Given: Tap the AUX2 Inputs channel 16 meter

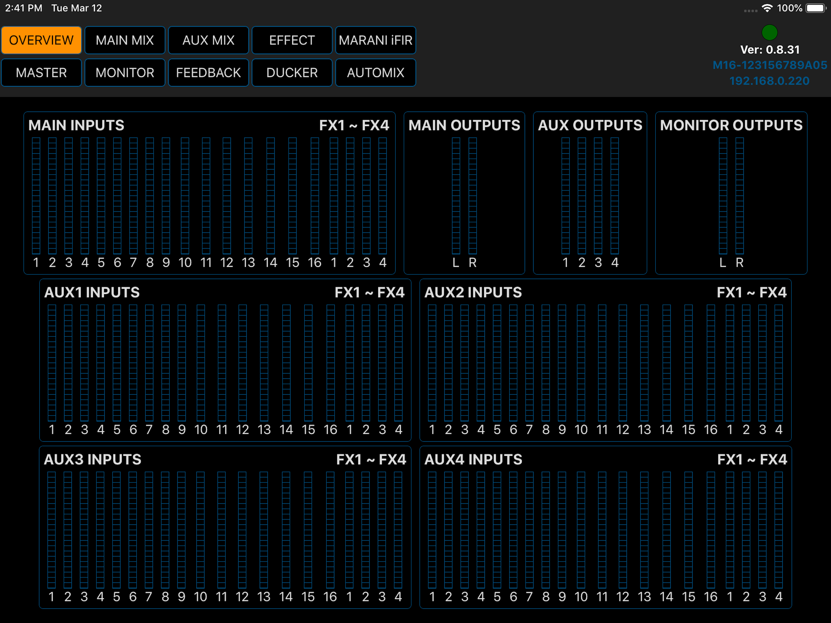Looking at the screenshot, I should (711, 363).
